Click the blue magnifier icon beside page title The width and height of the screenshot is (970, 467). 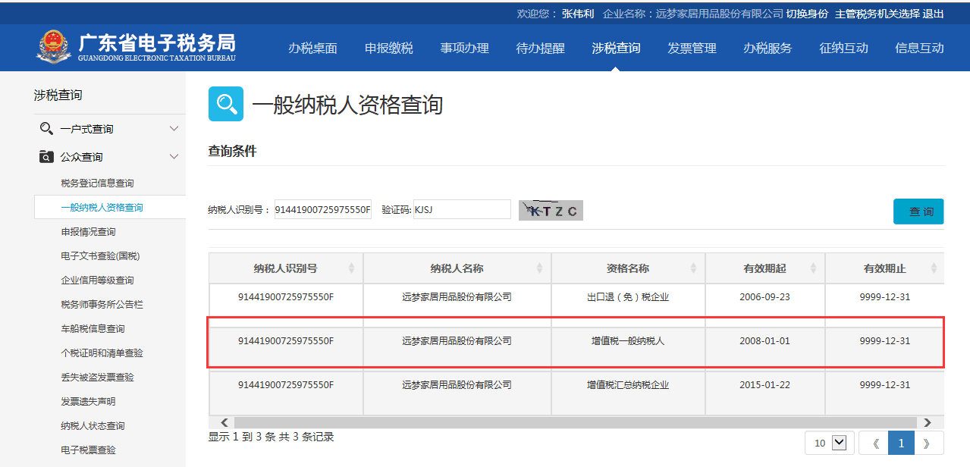(226, 104)
